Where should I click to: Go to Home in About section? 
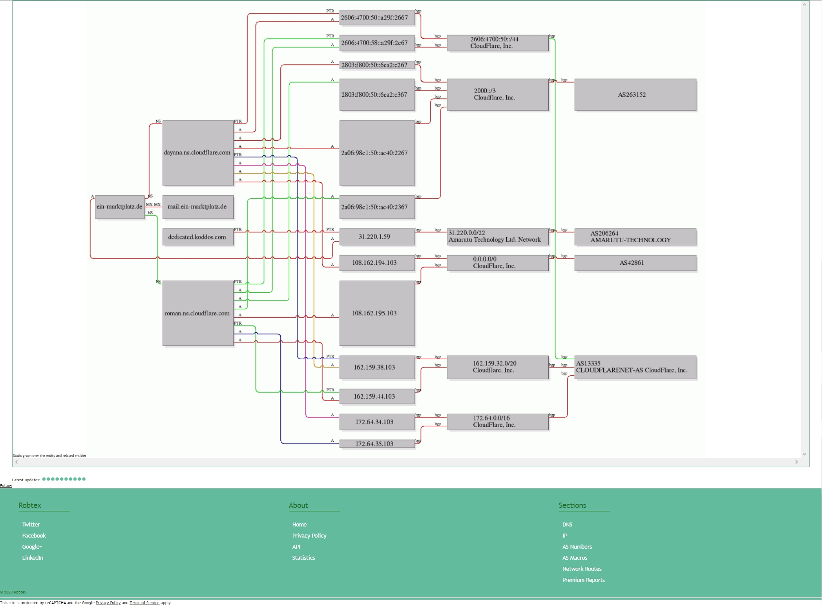tap(299, 524)
